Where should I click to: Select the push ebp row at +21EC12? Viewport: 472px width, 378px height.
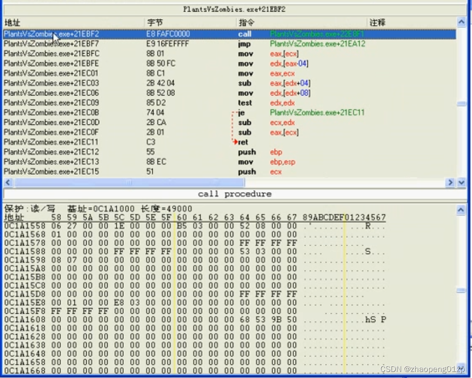tap(229, 152)
